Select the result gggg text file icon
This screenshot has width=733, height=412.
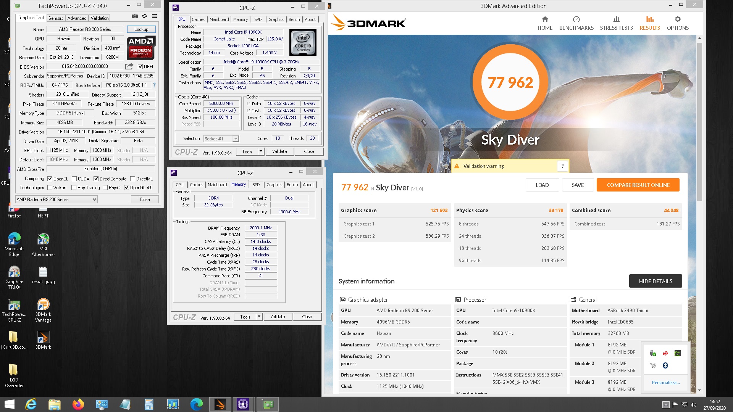[43, 275]
